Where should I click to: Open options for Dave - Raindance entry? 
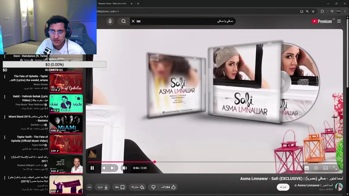click(4, 57)
